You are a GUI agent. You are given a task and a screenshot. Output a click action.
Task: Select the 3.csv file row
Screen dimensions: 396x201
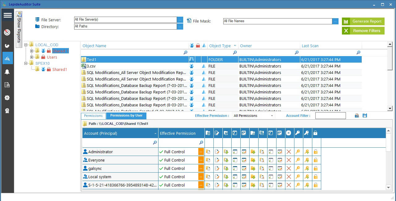[x=221, y=66]
